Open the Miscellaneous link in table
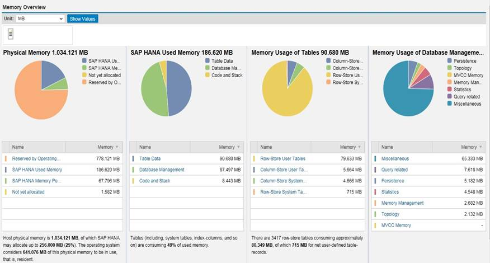The height and width of the screenshot is (263, 490). click(395, 158)
